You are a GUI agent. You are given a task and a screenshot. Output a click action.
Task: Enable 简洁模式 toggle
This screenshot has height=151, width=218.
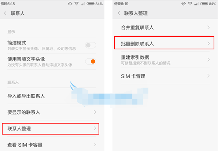pos(90,45)
